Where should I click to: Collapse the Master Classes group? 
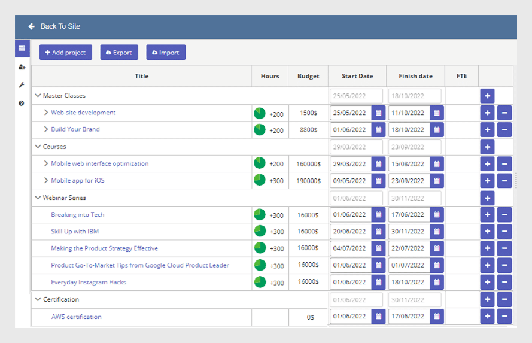[x=38, y=96]
